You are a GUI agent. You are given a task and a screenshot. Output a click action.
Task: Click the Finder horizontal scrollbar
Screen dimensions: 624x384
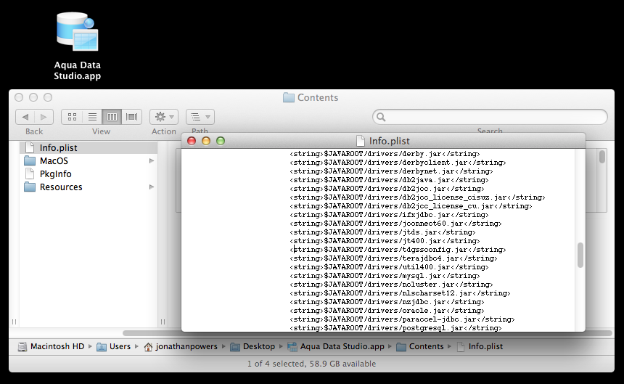click(x=367, y=333)
